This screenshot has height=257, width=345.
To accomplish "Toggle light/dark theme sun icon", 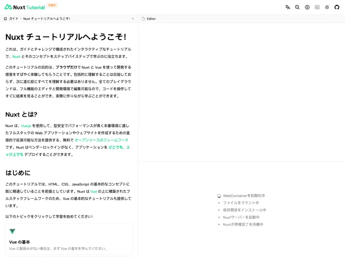I will pos(327,7).
